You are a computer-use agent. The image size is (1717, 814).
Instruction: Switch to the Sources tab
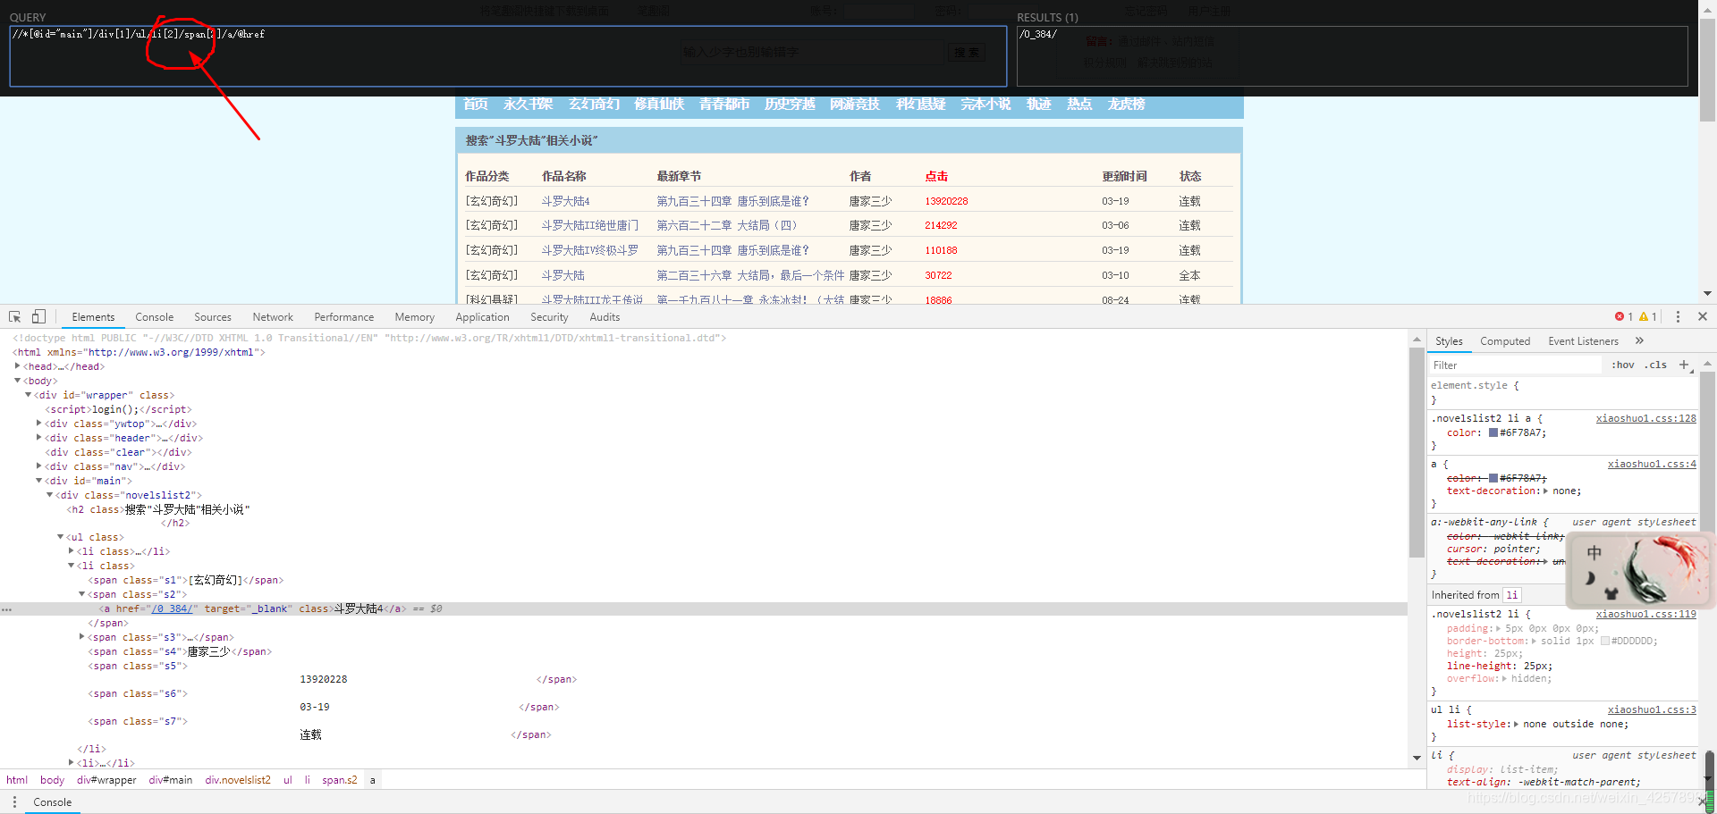coord(213,317)
